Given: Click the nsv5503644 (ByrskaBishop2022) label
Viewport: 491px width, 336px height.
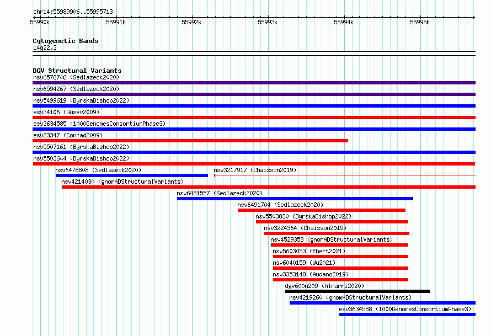Looking at the screenshot, I should point(81,158).
